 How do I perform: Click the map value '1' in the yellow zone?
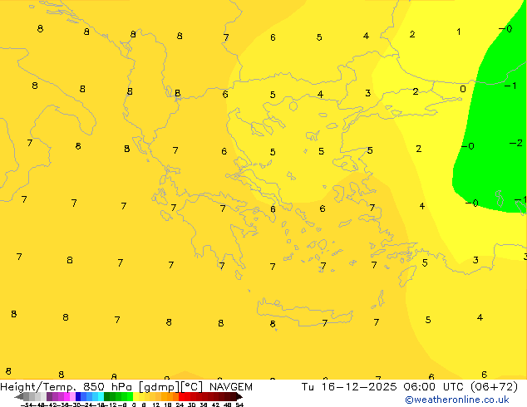coord(459,32)
